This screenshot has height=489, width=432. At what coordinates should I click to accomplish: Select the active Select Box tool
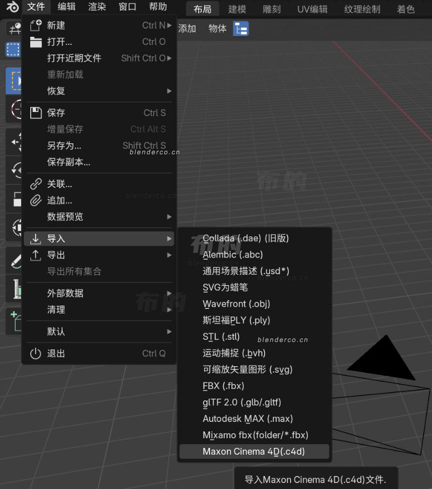coord(13,81)
